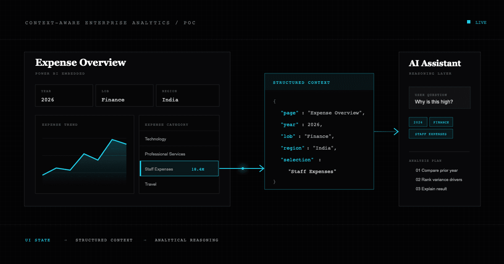Click the "selection" key in the JSON

[x=297, y=160]
